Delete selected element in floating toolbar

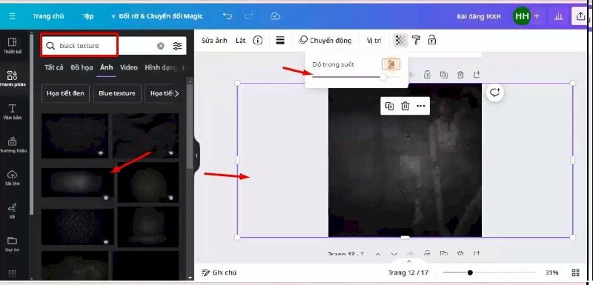[405, 106]
